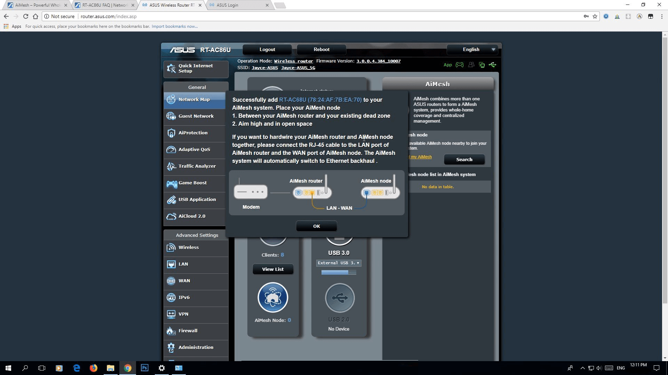Click the green USB status icon
This screenshot has height=375, width=668.
493,65
